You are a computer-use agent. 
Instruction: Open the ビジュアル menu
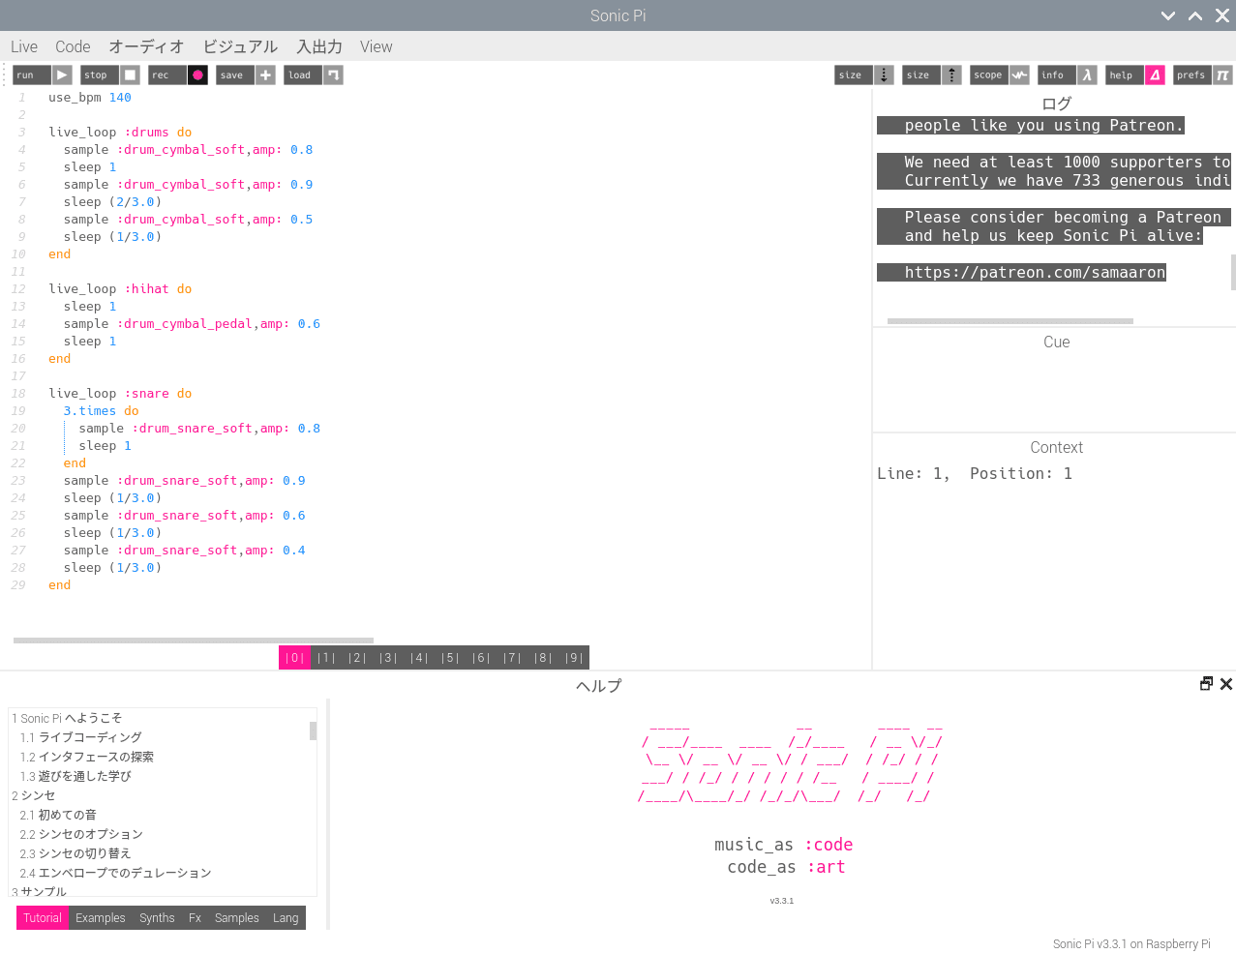tap(240, 46)
